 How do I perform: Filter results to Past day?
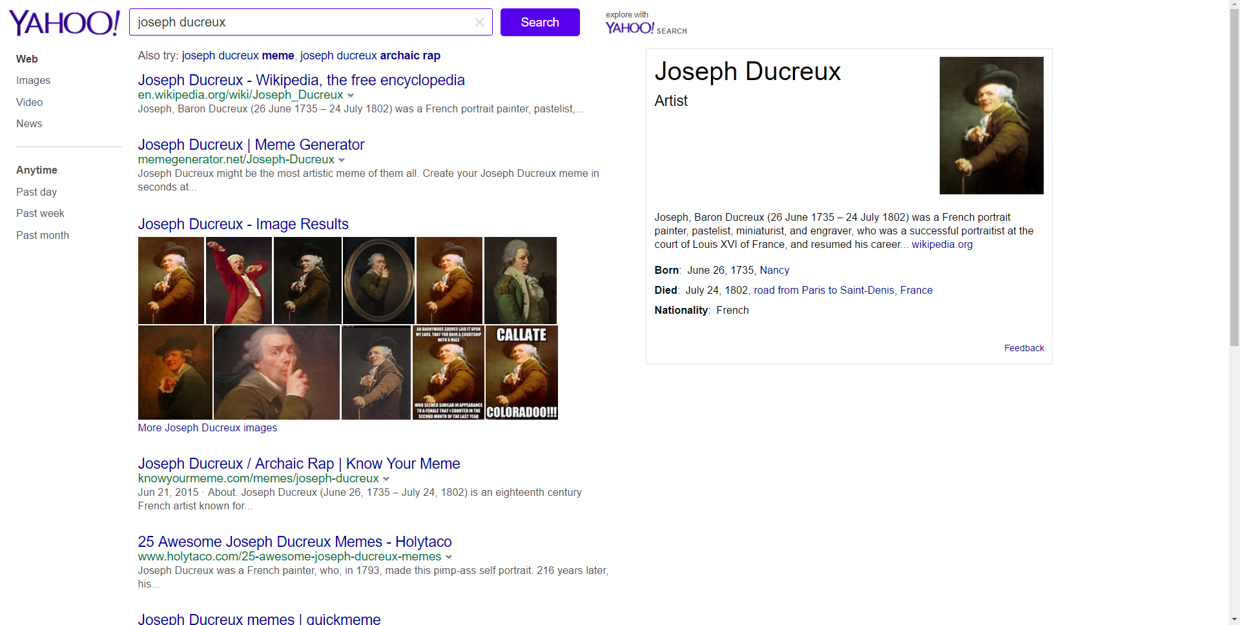[36, 192]
